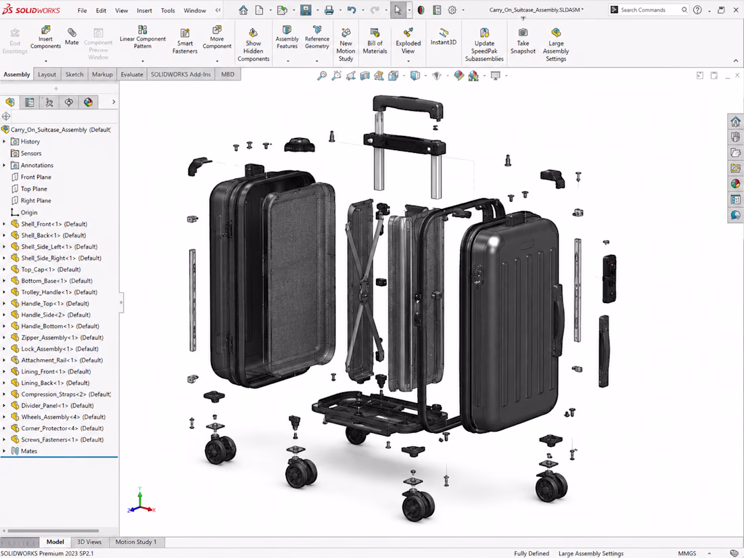Switch to the Evaluate tab

(x=131, y=74)
